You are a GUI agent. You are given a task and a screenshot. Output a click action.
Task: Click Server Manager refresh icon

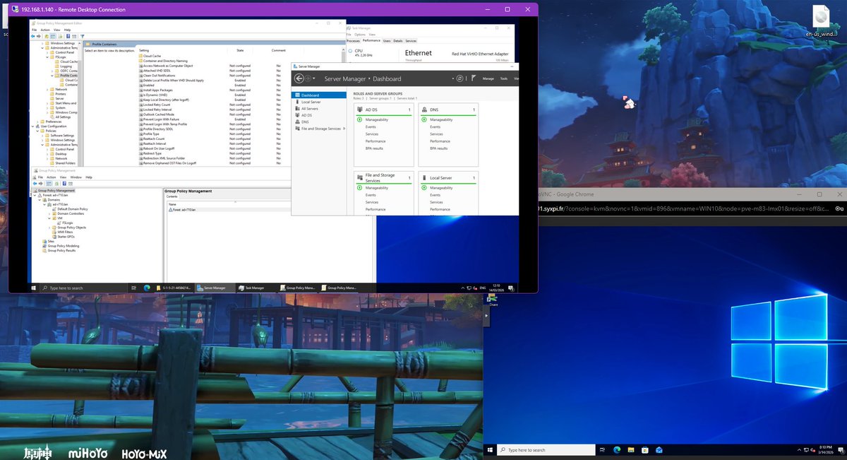tap(459, 78)
